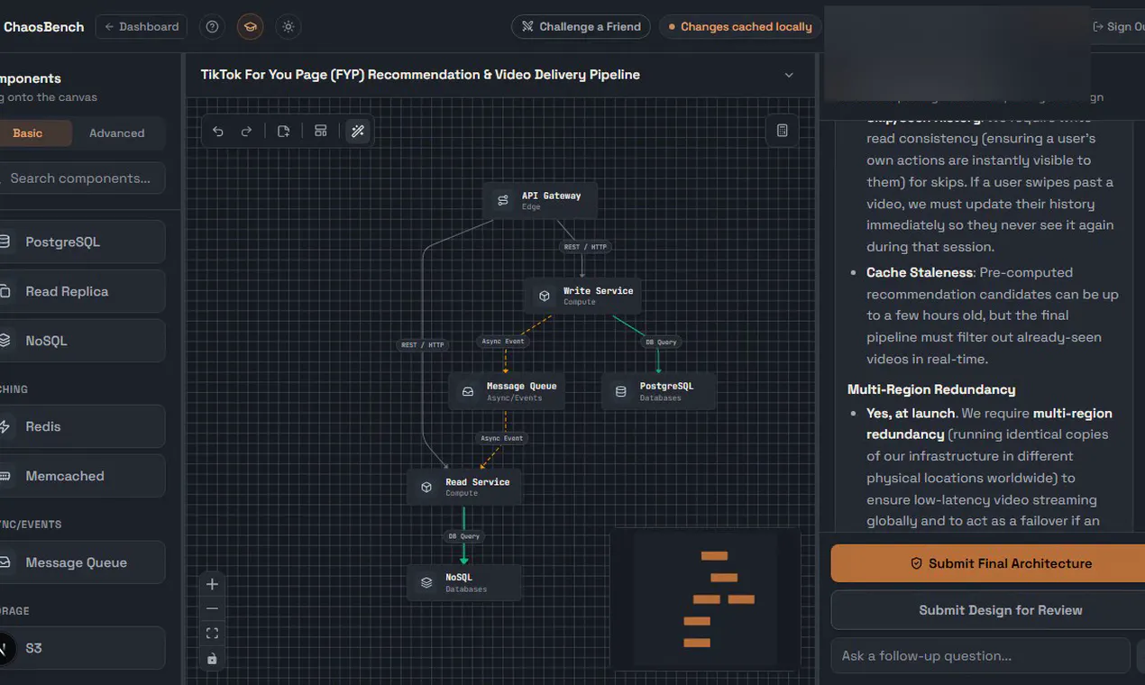The height and width of the screenshot is (685, 1145).
Task: Pick PostgreSQL from the components list
Action: point(82,242)
